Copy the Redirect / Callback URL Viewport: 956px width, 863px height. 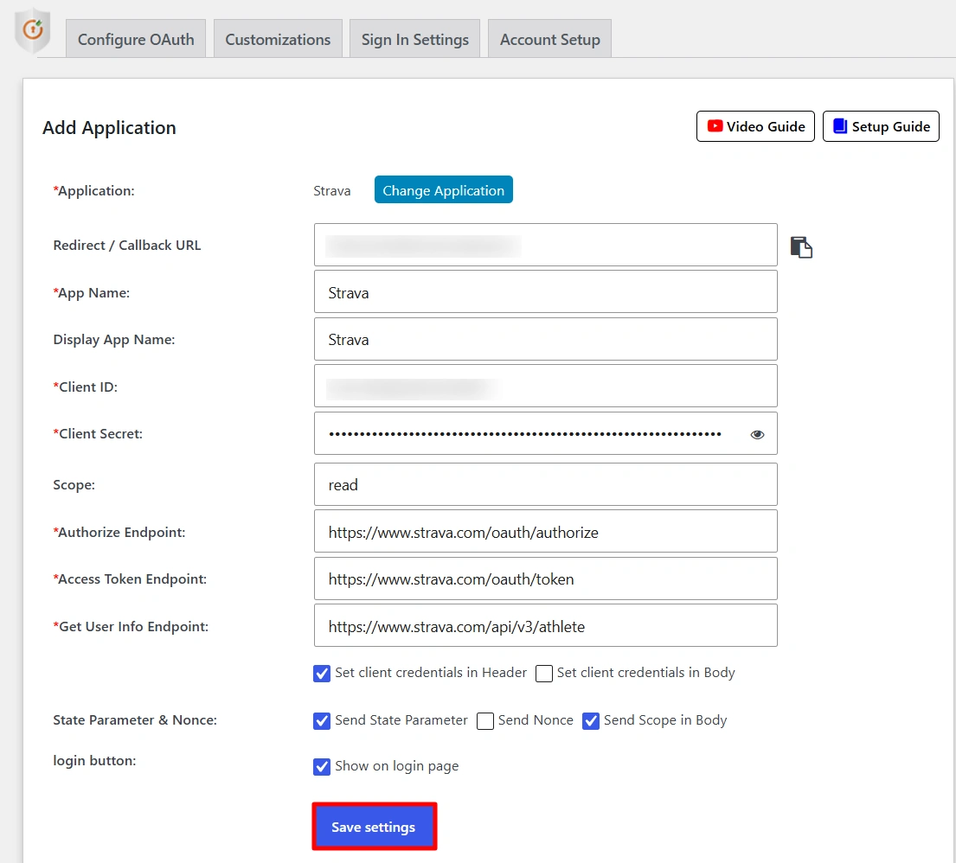pyautogui.click(x=801, y=247)
